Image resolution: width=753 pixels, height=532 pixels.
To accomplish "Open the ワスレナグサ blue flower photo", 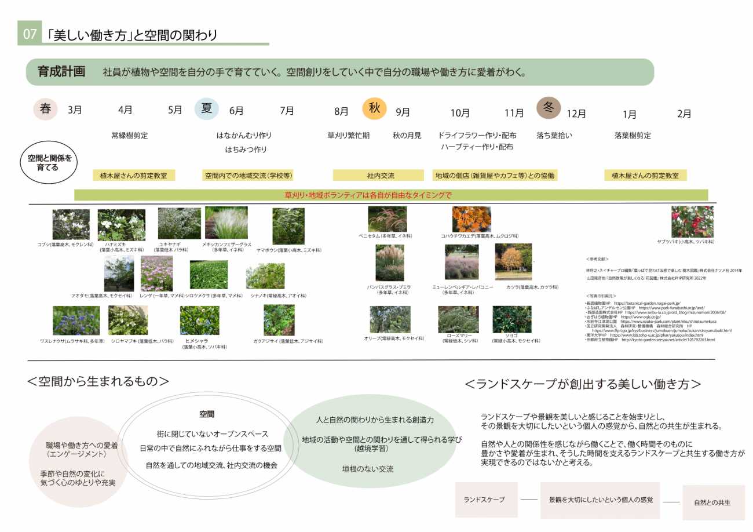I will click(x=76, y=320).
